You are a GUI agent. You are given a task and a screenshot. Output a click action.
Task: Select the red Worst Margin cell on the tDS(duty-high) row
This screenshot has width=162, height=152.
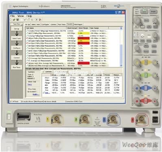[84, 63]
